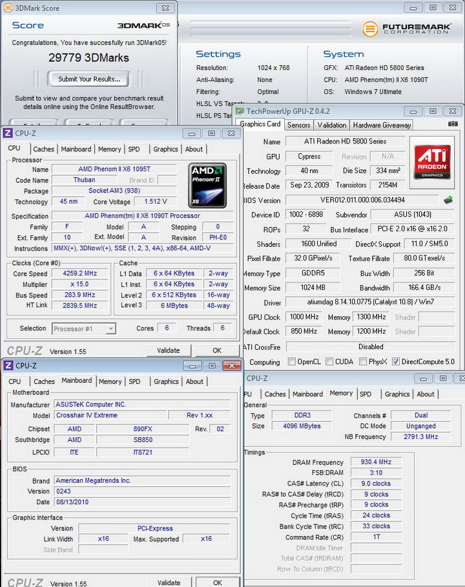
Task: Click the DRAM Frequency value 930.4 MHz
Action: pos(376,462)
